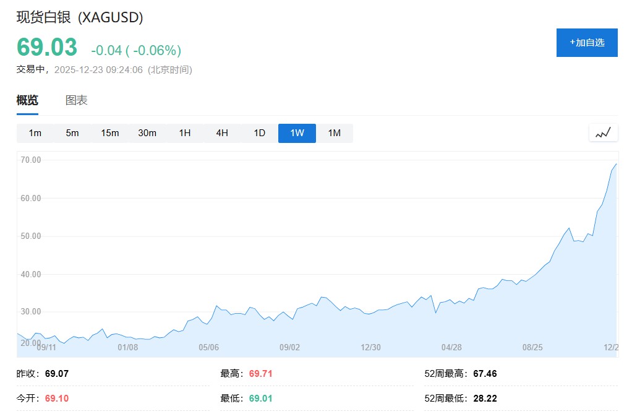The width and height of the screenshot is (632, 414).
Task: Select the 5m timeframe
Action: coord(72,133)
